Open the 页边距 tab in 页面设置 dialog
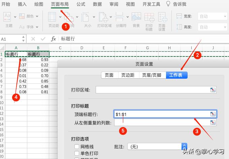This screenshot has height=159, width=229. coord(129,75)
